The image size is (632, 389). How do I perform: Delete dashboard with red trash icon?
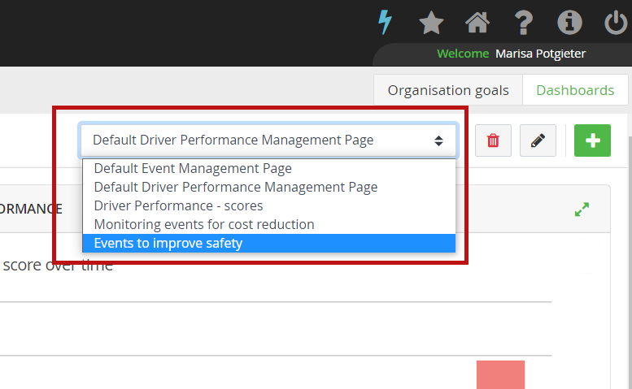(493, 140)
